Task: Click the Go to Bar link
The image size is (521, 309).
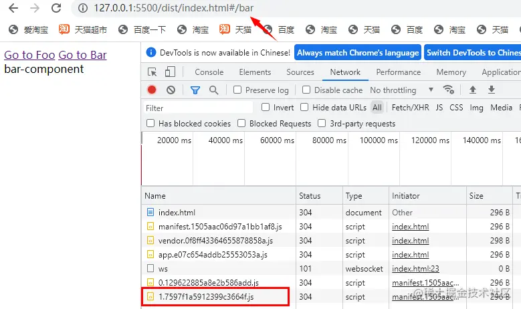Action: click(82, 55)
